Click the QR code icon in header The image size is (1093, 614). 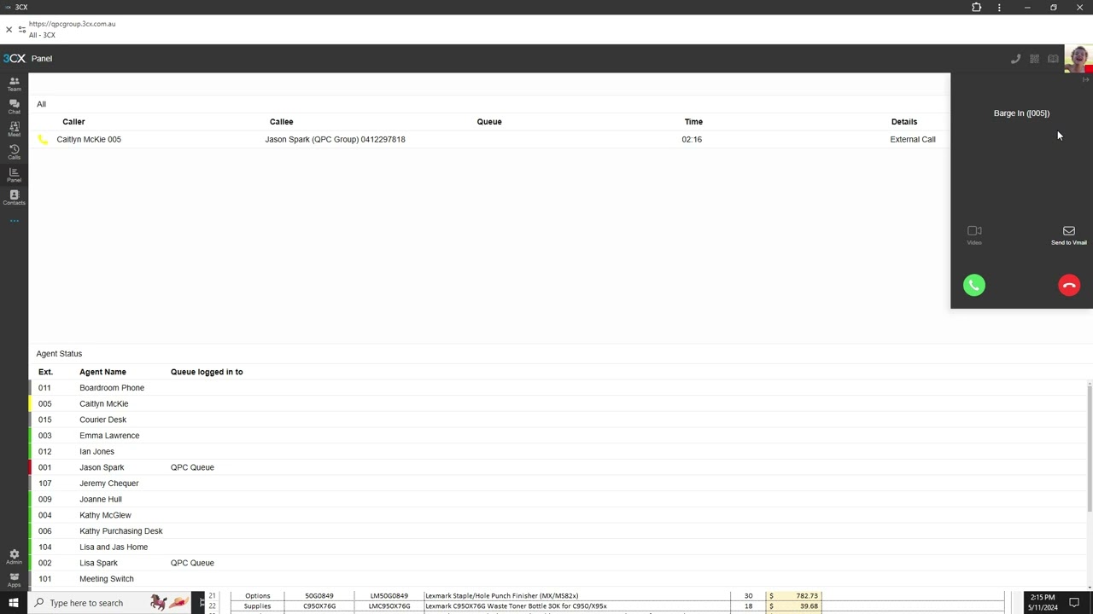coord(1034,59)
